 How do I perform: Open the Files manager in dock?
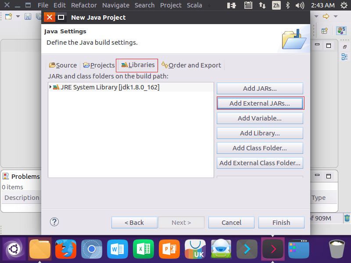pyautogui.click(x=40, y=249)
